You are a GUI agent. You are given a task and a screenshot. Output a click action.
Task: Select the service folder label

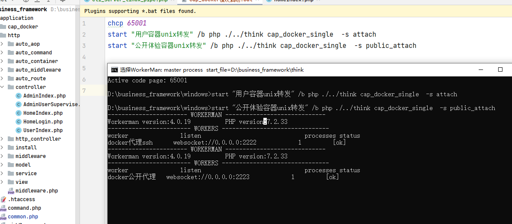click(x=26, y=174)
